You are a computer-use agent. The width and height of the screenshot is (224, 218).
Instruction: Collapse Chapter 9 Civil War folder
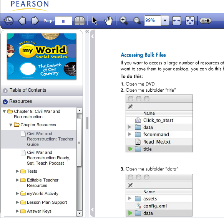pyautogui.click(x=4, y=111)
